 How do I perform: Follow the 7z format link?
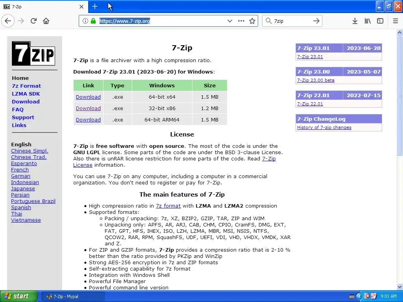click(x=168, y=206)
